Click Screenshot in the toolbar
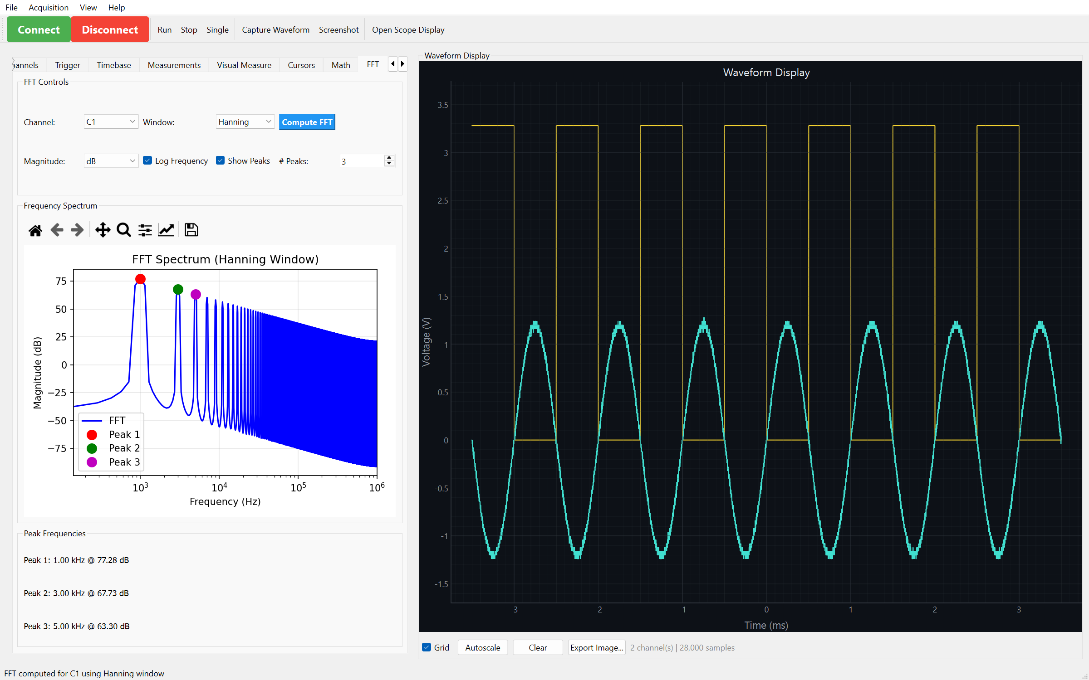1089x680 pixels. pyautogui.click(x=339, y=30)
